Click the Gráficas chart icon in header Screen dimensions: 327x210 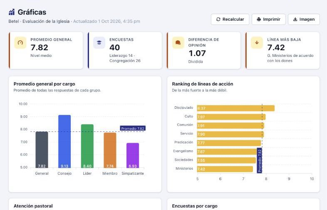[x=12, y=12]
